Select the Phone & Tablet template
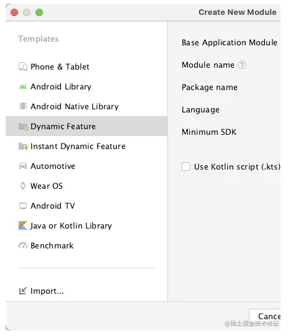Image resolution: width=288 pixels, height=336 pixels. 86,66
